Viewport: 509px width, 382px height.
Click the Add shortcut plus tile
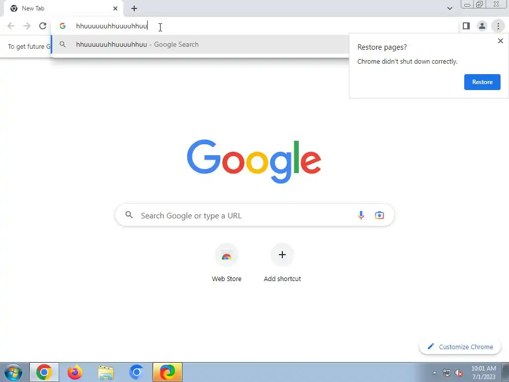click(x=282, y=255)
